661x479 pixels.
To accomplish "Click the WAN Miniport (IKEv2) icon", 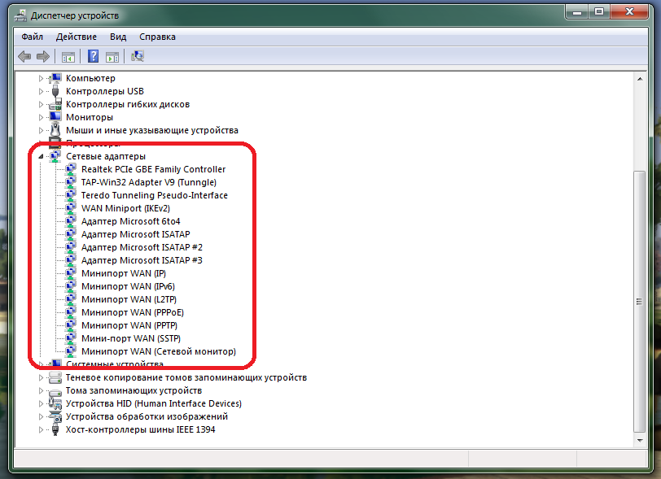I will 71,208.
